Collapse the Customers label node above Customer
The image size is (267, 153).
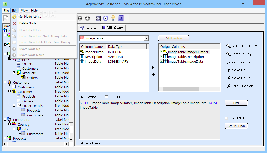point(5,82)
